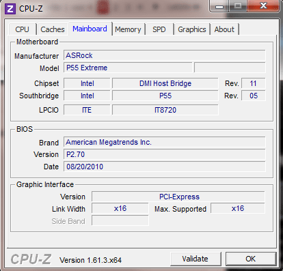Close the CPU-Z window
This screenshot has width=283, height=271.
click(x=263, y=5)
